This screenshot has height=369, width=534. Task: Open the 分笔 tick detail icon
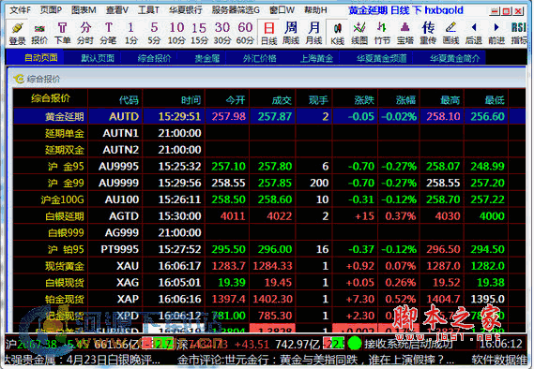coord(108,34)
